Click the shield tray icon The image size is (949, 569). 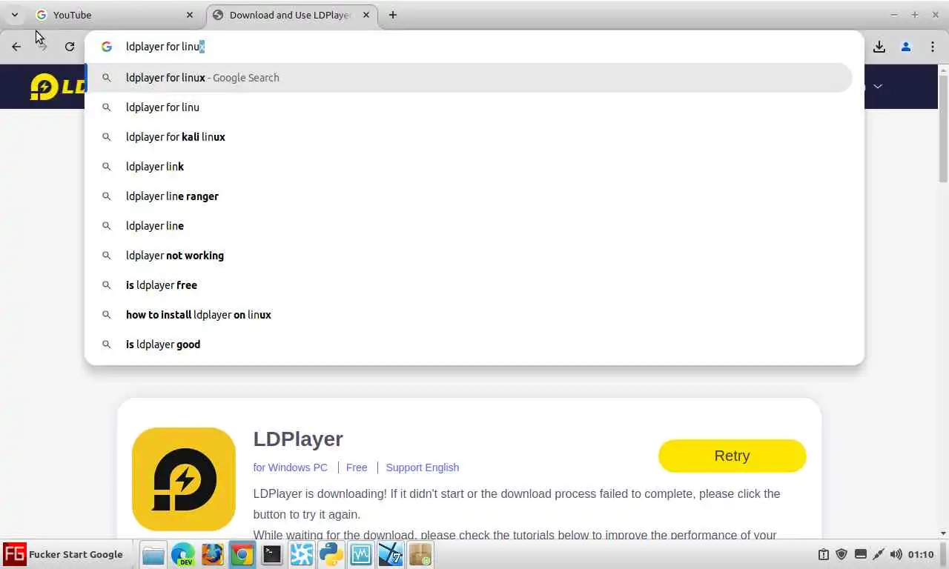click(x=841, y=554)
